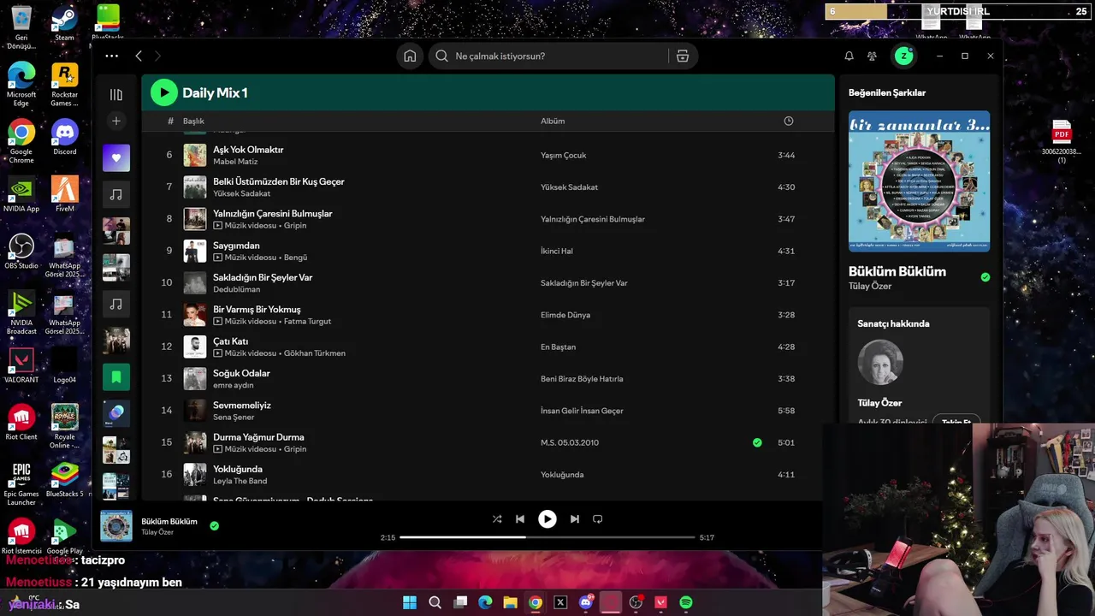Open the Steam desktop shortcut
This screenshot has width=1095, height=616.
click(x=64, y=23)
